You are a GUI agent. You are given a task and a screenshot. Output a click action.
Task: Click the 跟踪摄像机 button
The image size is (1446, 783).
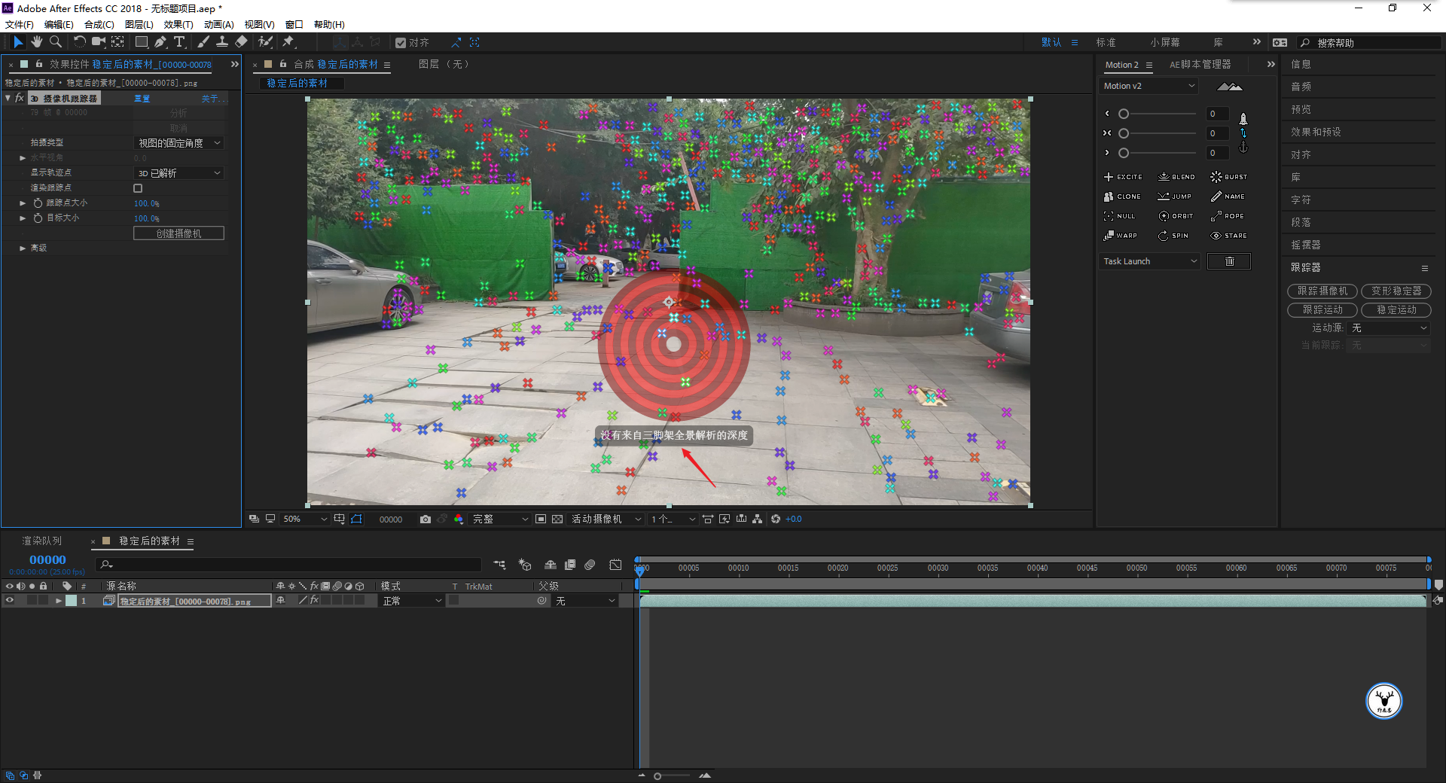[1322, 291]
